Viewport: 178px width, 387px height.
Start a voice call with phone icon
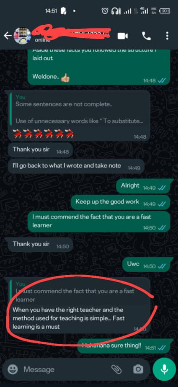147,36
